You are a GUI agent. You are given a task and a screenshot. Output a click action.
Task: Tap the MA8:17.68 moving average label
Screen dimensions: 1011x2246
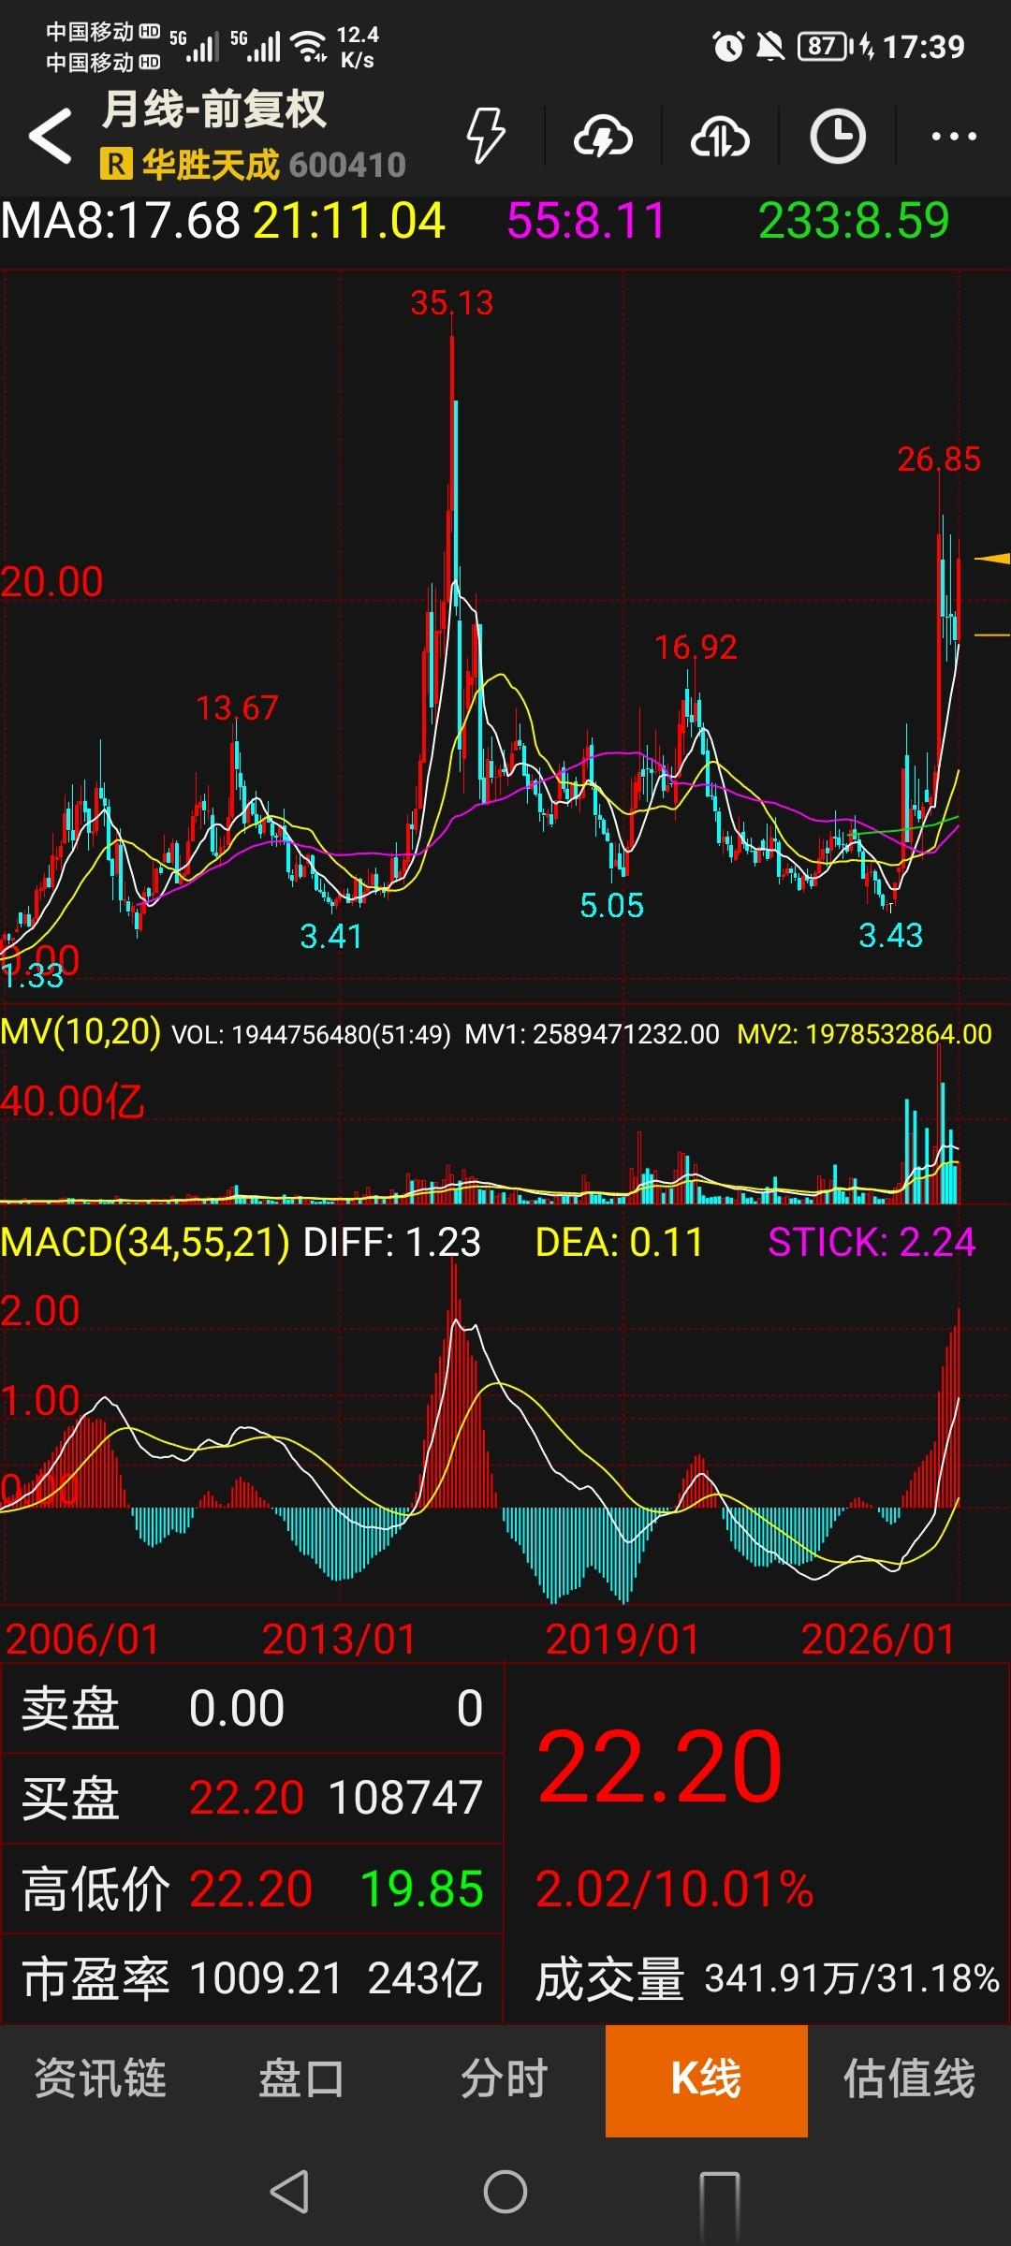click(x=121, y=221)
